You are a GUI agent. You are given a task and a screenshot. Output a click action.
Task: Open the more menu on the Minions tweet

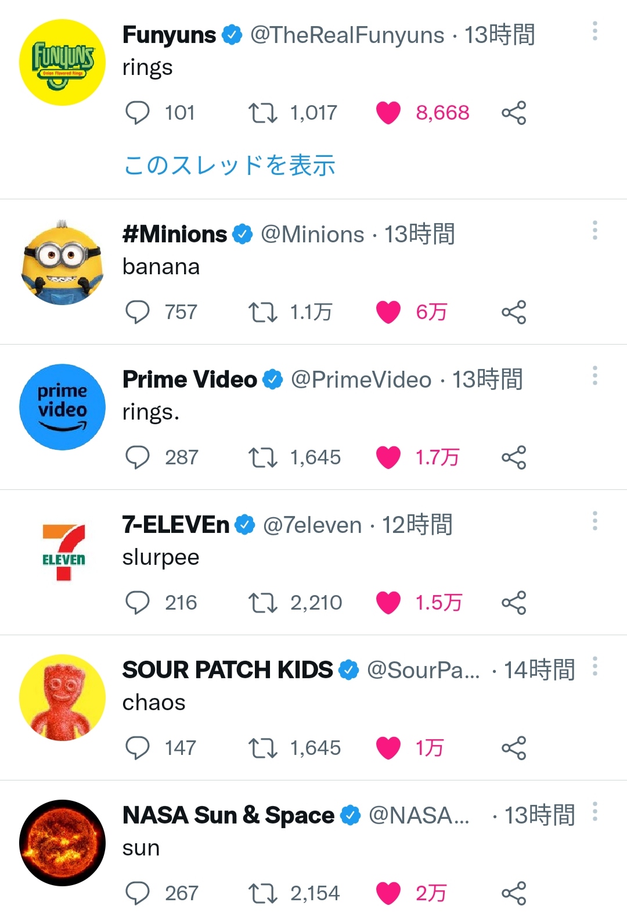[x=594, y=231]
